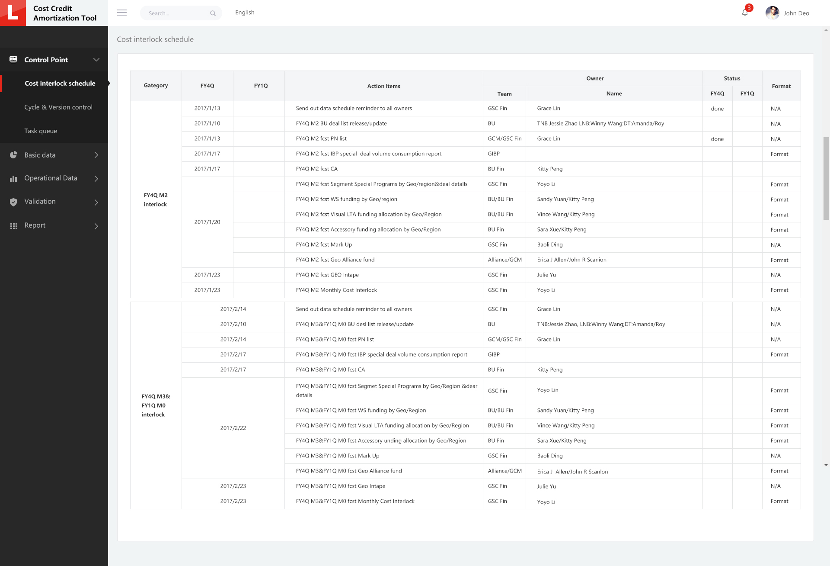Click the Team column header
This screenshot has height=566, width=830.
(x=504, y=93)
